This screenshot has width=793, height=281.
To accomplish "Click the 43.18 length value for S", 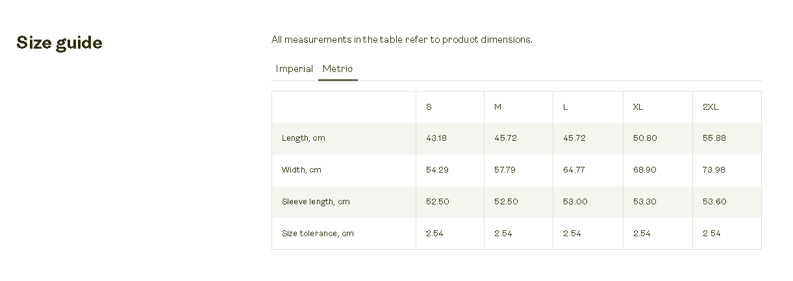I will coord(436,138).
